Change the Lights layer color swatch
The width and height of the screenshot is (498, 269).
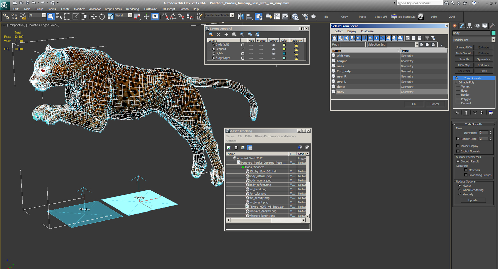click(x=284, y=53)
